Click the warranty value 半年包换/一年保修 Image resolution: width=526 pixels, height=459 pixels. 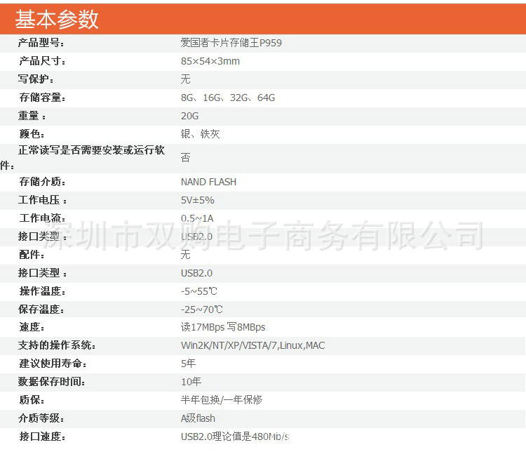(x=222, y=400)
